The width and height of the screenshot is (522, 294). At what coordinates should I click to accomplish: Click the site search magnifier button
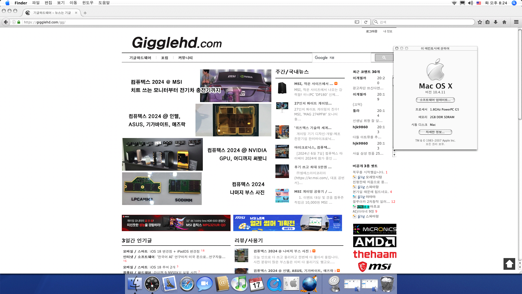click(x=384, y=57)
